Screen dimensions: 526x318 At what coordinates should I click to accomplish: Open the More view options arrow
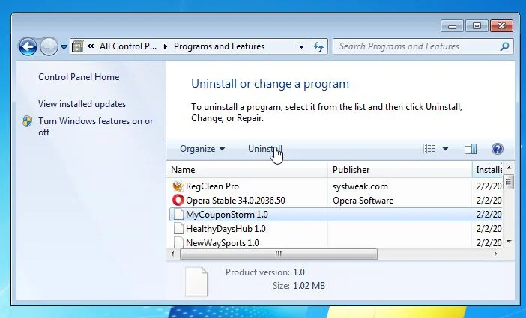pyautogui.click(x=445, y=149)
